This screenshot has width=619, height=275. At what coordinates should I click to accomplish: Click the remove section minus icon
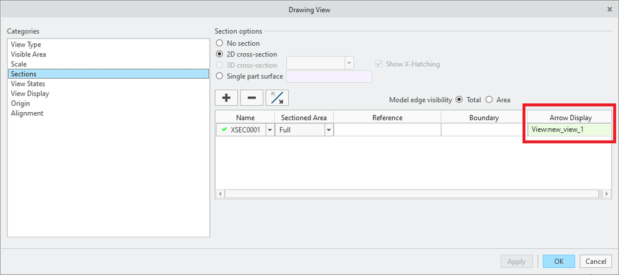(x=252, y=98)
